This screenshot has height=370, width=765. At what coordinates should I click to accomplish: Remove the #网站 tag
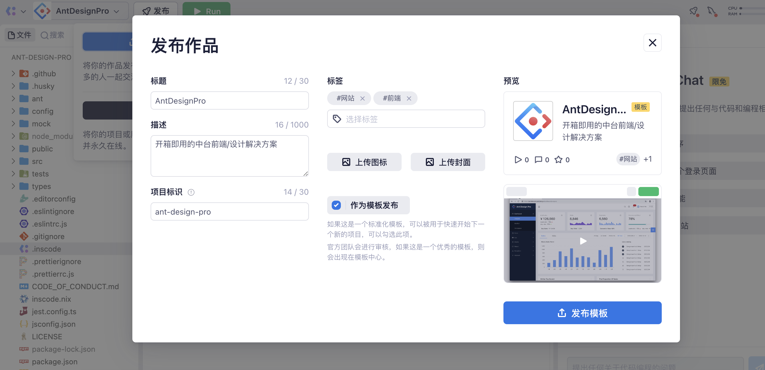(x=362, y=98)
